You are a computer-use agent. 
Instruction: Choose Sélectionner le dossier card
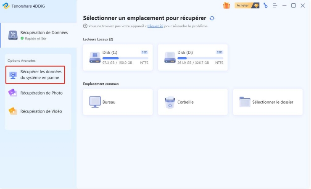(268, 102)
